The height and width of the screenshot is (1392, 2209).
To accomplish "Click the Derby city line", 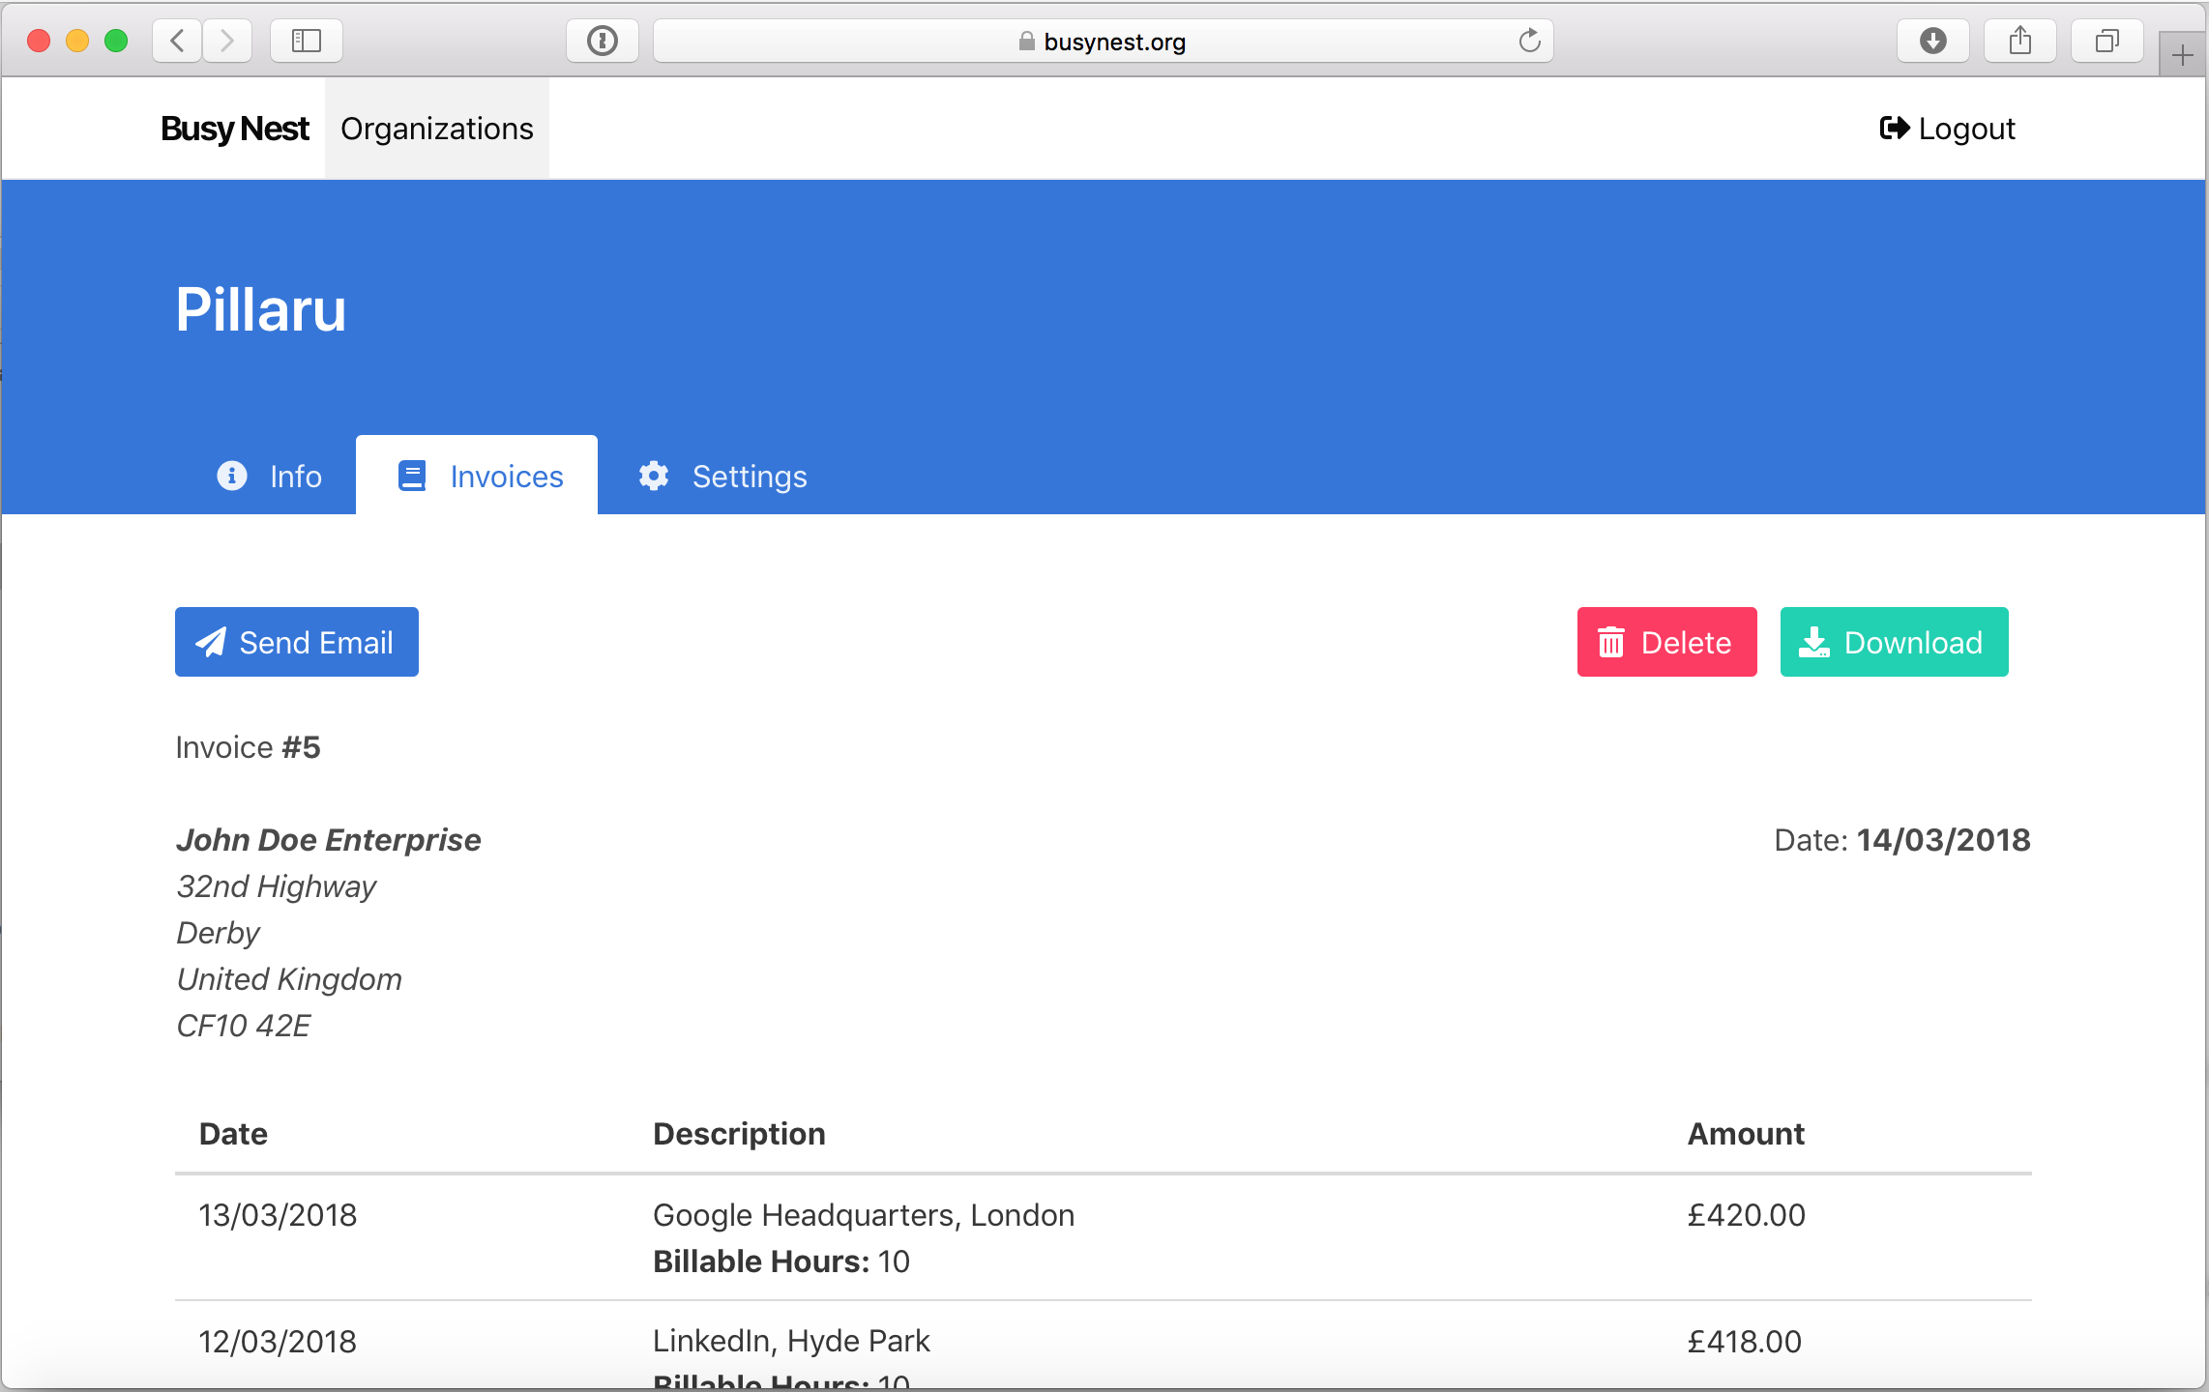I will click(219, 933).
